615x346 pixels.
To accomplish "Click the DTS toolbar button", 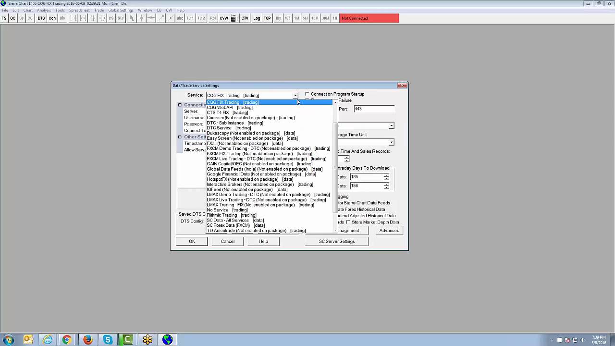I will coord(41,18).
